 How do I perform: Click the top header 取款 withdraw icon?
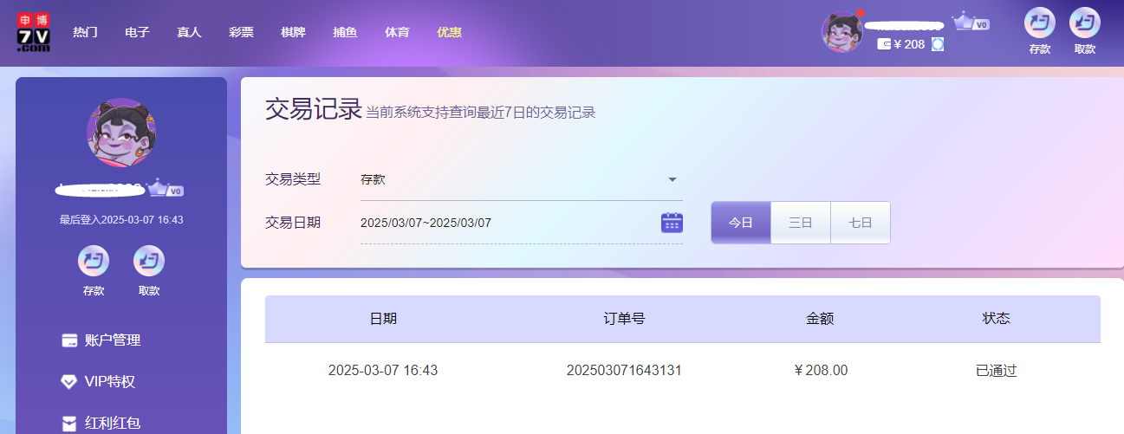(1085, 23)
